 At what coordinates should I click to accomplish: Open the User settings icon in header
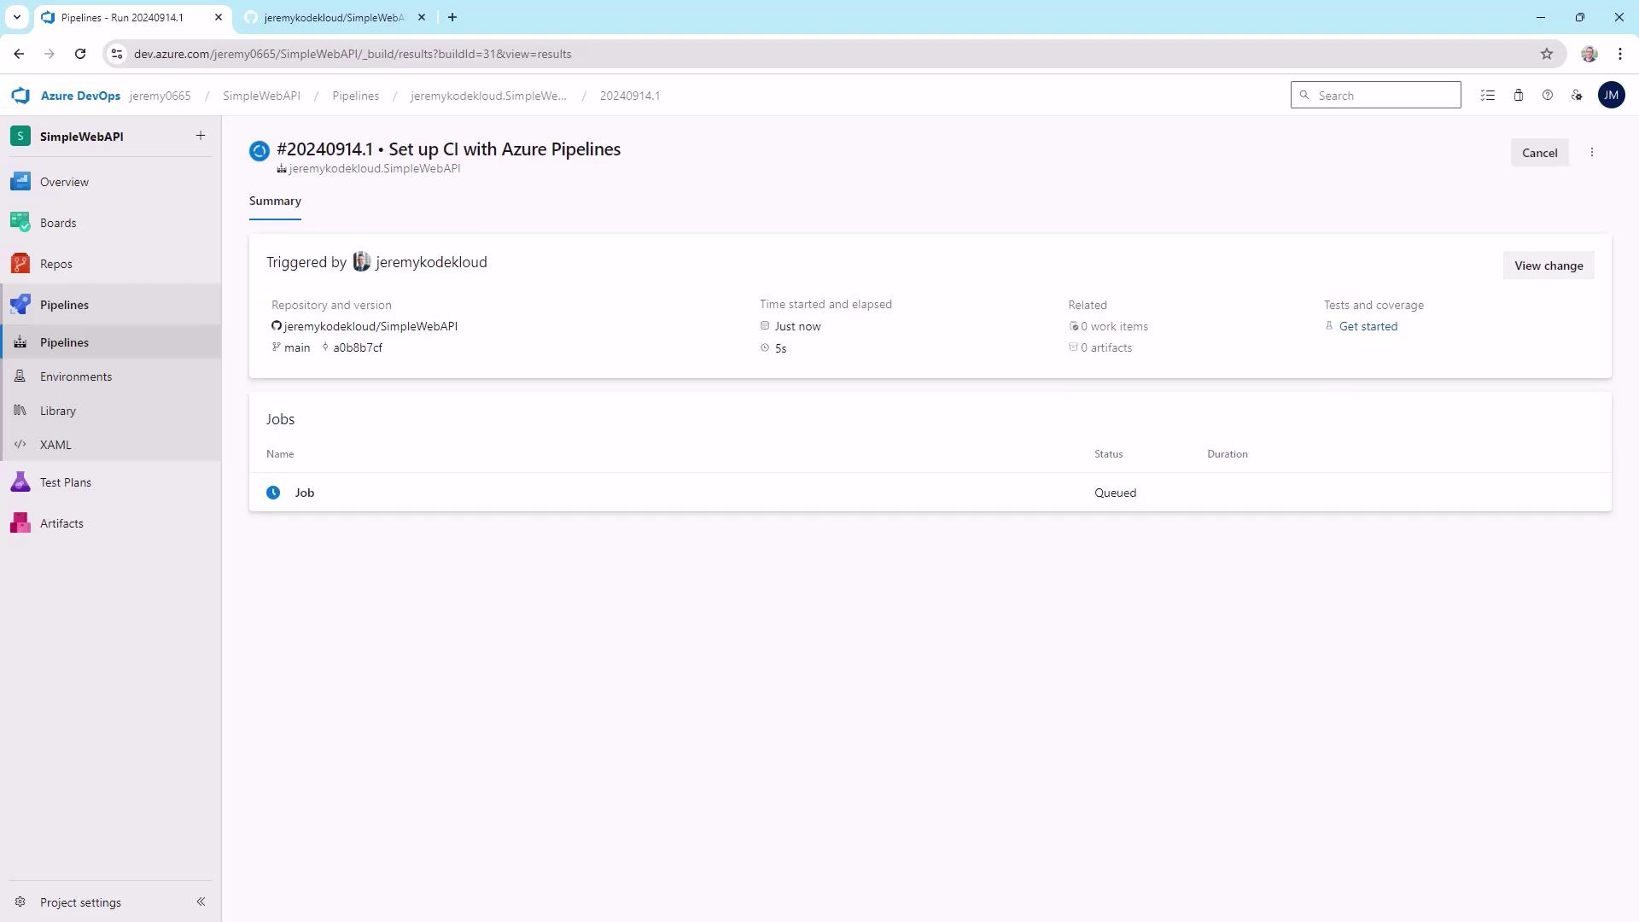pos(1577,96)
